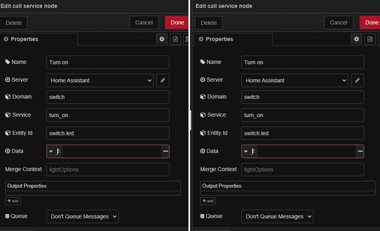Add an output property in left panel
Image resolution: width=380 pixels, height=231 pixels.
pos(13,201)
